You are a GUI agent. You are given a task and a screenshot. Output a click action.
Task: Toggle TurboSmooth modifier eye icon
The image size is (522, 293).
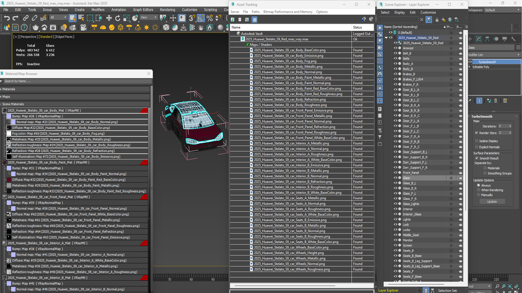[x=470, y=62]
